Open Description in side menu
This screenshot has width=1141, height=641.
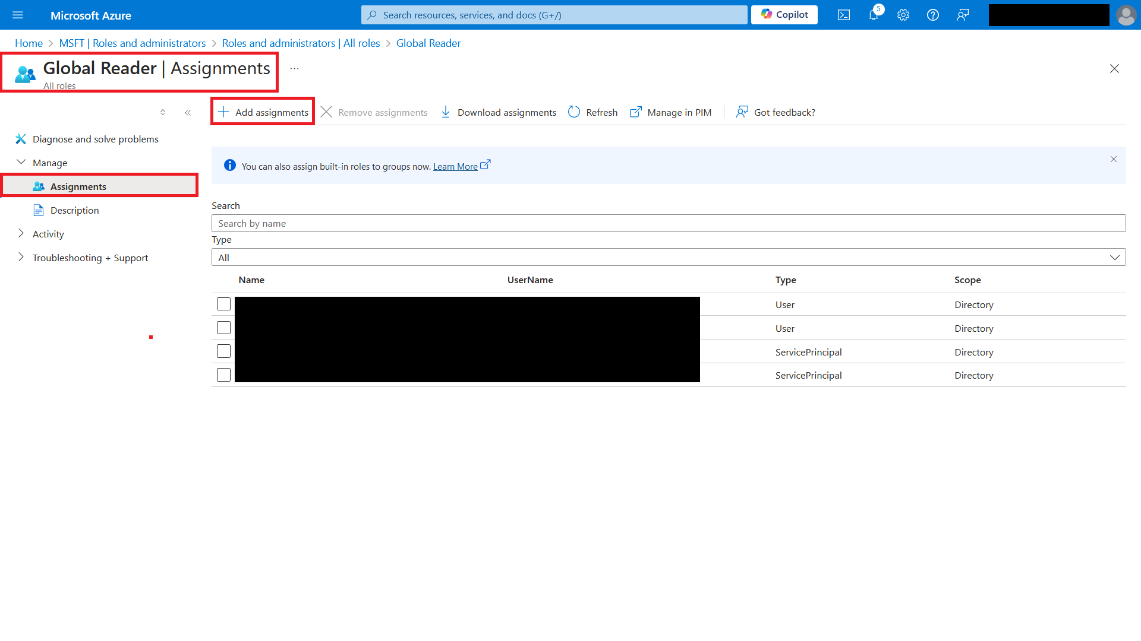click(x=74, y=210)
